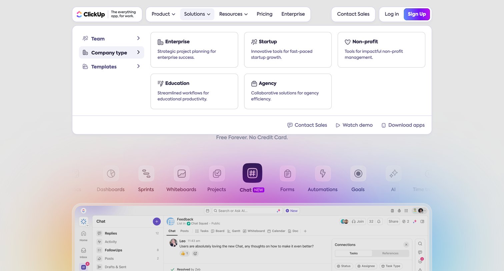The height and width of the screenshot is (271, 504).
Task: Select the Projects feature icon
Action: [217, 173]
